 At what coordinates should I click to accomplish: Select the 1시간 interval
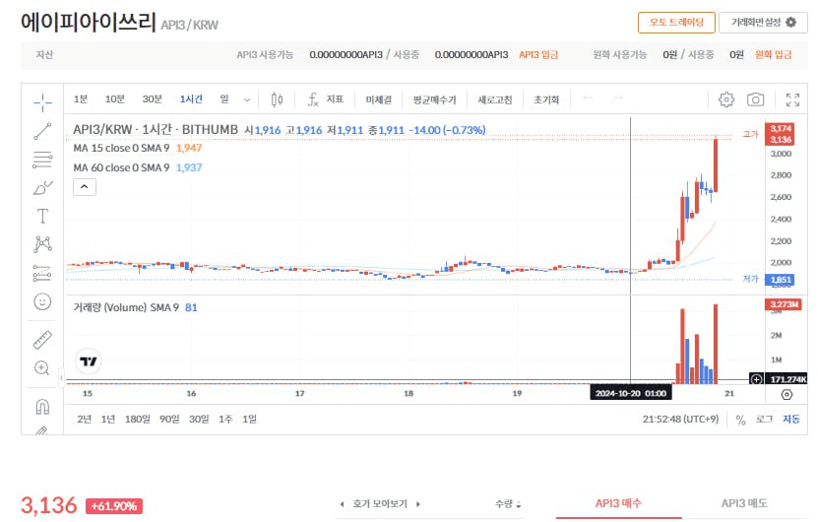(x=191, y=99)
